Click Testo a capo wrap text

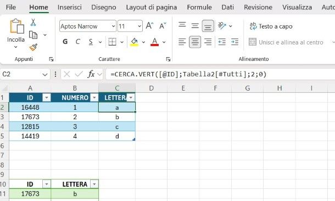coord(271,26)
